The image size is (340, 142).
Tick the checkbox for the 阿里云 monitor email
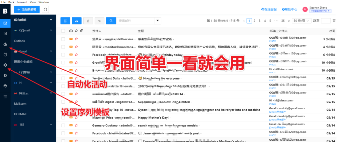pos(63,47)
